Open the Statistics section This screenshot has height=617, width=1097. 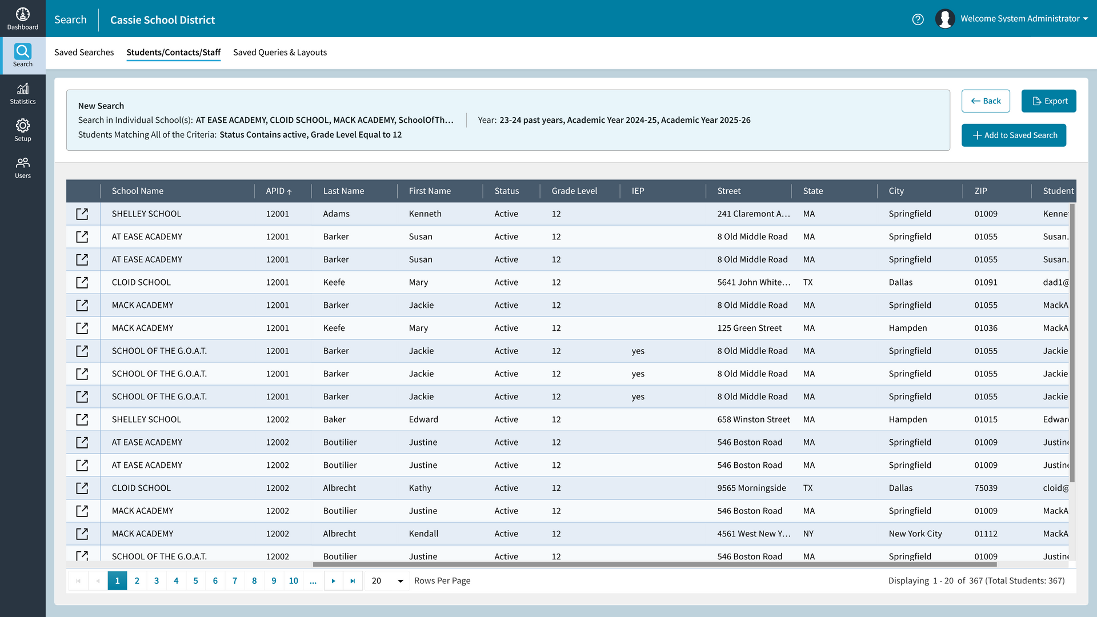pos(23,93)
